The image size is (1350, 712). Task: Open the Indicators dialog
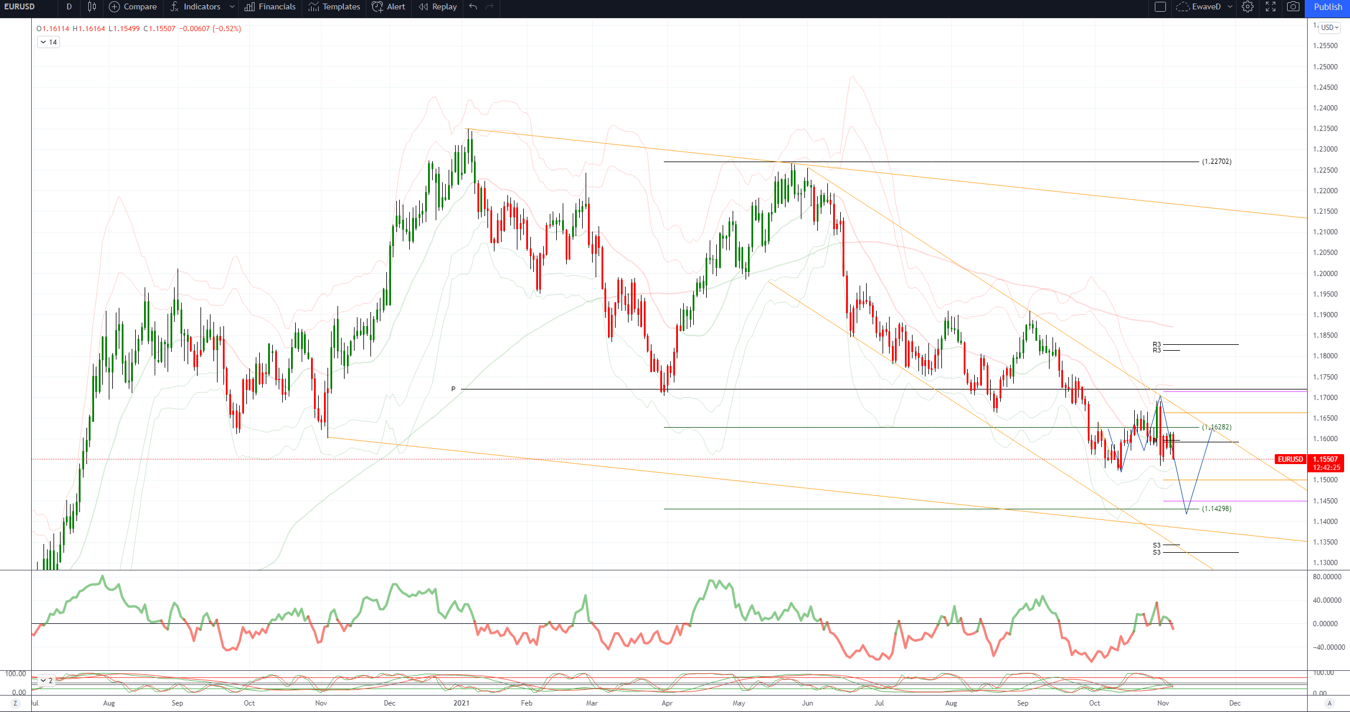(195, 7)
